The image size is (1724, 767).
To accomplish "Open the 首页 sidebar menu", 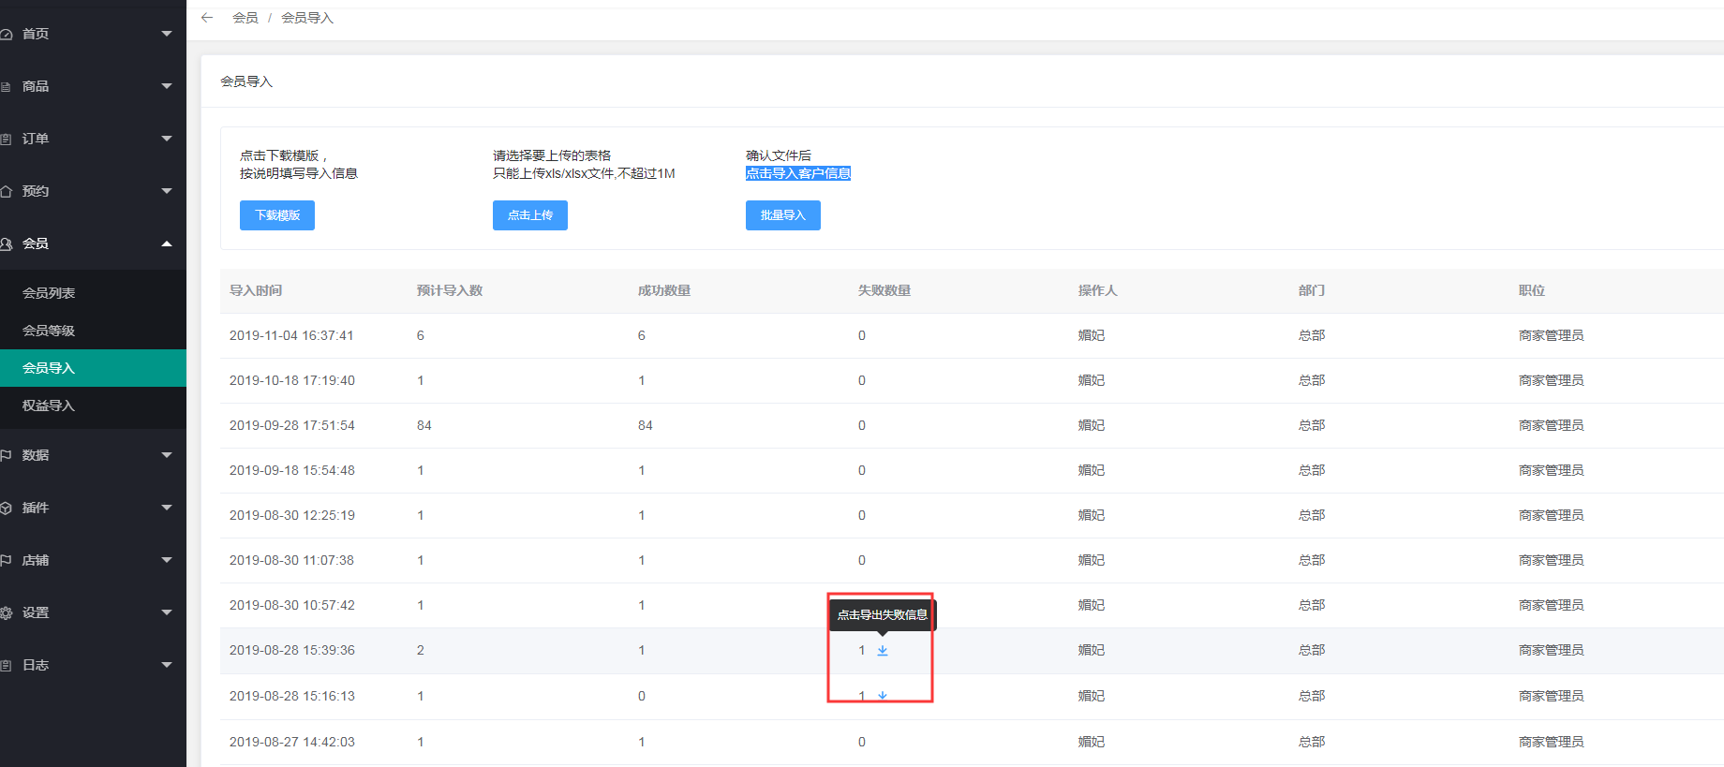I will coord(93,34).
